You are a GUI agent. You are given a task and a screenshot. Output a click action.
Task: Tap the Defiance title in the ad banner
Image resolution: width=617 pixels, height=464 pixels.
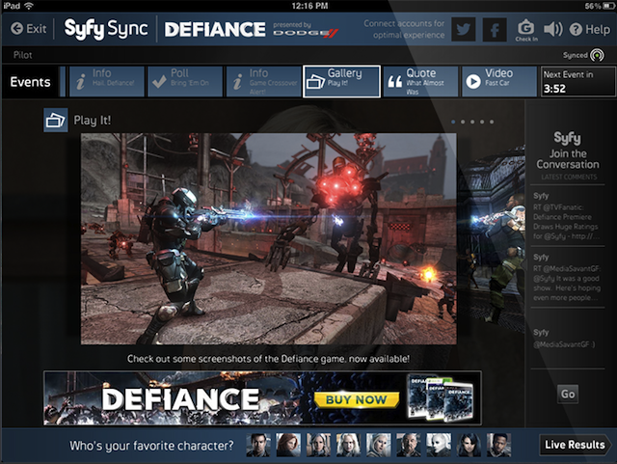pyautogui.click(x=180, y=399)
